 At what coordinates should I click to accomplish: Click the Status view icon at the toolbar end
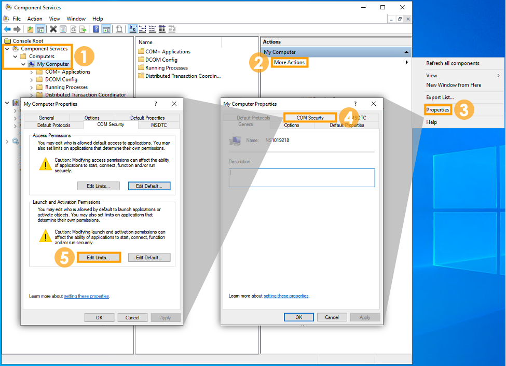pyautogui.click(x=172, y=30)
